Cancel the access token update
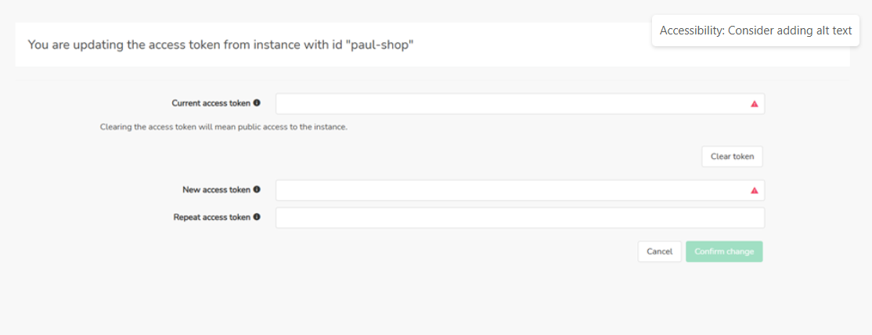Viewport: 872px width, 335px height. pos(659,251)
